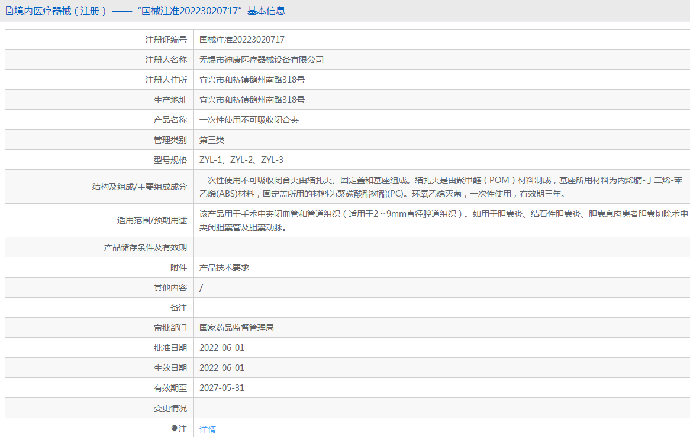Screen dimensions: 690x437
Task: Click the 注册人住所 label
Action: pos(166,80)
